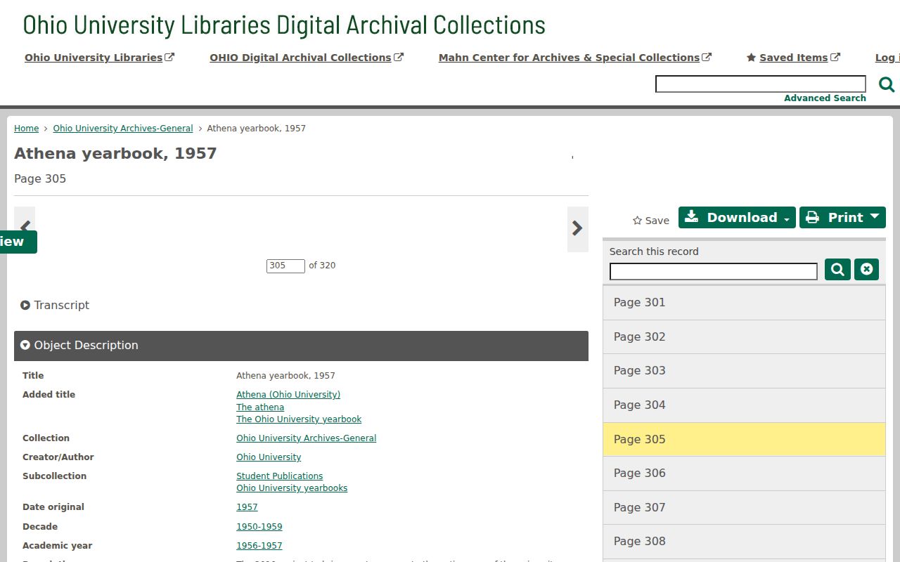
Task: Clear record search with X button
Action: 866,269
